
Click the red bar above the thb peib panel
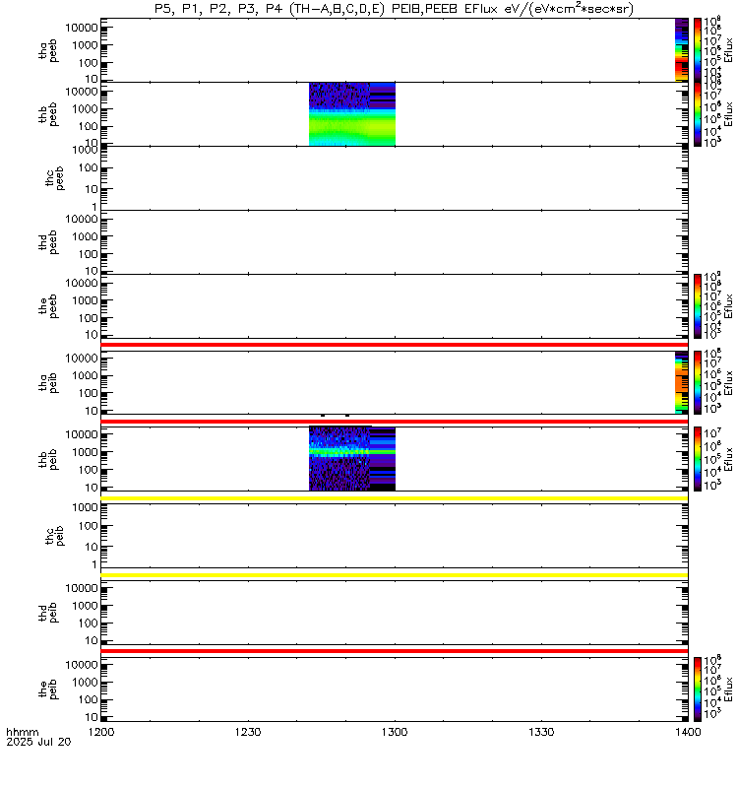[x=395, y=422]
